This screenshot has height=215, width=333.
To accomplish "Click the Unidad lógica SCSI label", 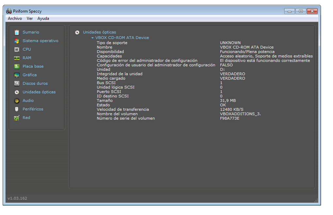I will pos(116,87).
